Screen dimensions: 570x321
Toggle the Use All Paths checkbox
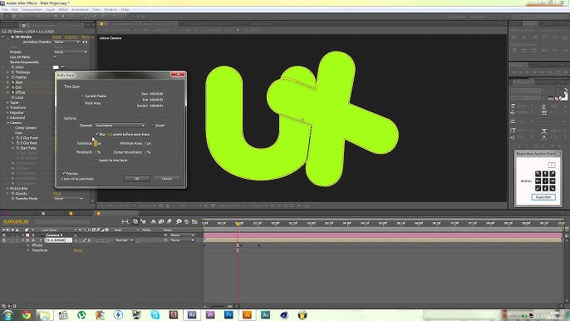click(x=55, y=57)
